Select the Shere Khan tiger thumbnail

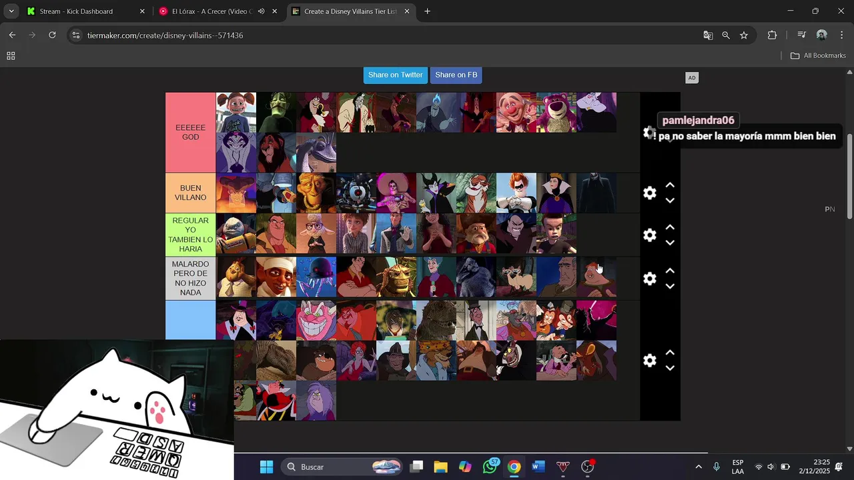click(476, 193)
